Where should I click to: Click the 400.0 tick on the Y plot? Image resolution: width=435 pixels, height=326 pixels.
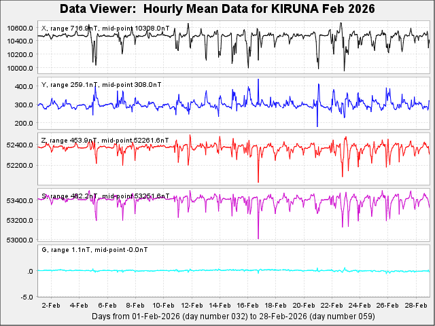25,87
